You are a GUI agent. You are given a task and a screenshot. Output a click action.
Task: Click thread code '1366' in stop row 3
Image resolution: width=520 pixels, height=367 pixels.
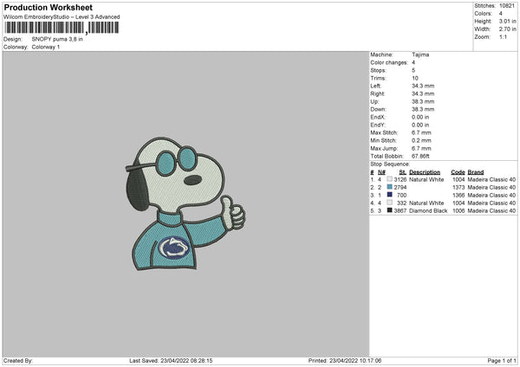pyautogui.click(x=458, y=195)
